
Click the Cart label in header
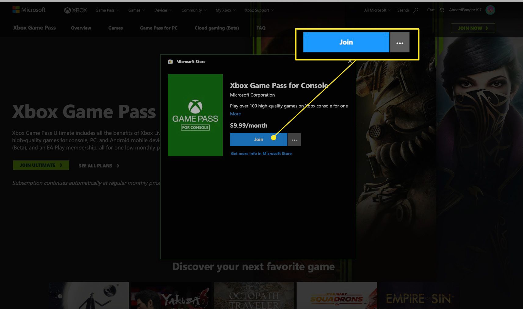(x=431, y=10)
